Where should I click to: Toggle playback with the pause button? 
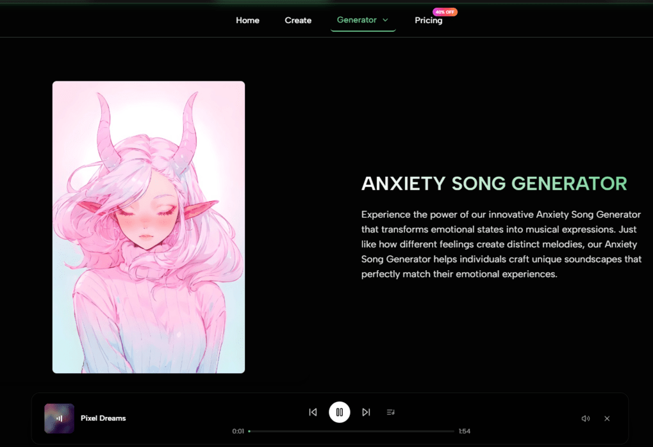(x=340, y=412)
